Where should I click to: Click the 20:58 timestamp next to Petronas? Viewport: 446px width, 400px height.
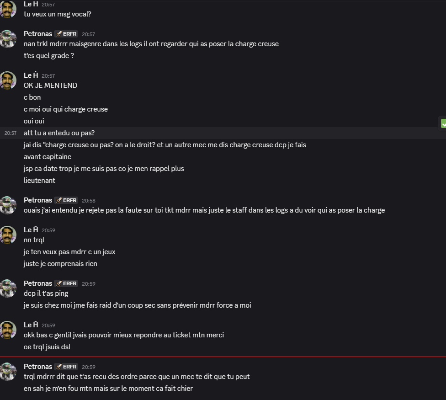pyautogui.click(x=88, y=201)
